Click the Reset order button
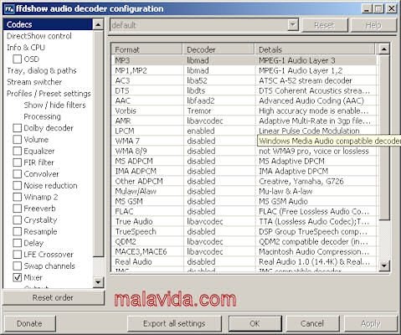Screen dimensions: 401x335 click(x=53, y=297)
